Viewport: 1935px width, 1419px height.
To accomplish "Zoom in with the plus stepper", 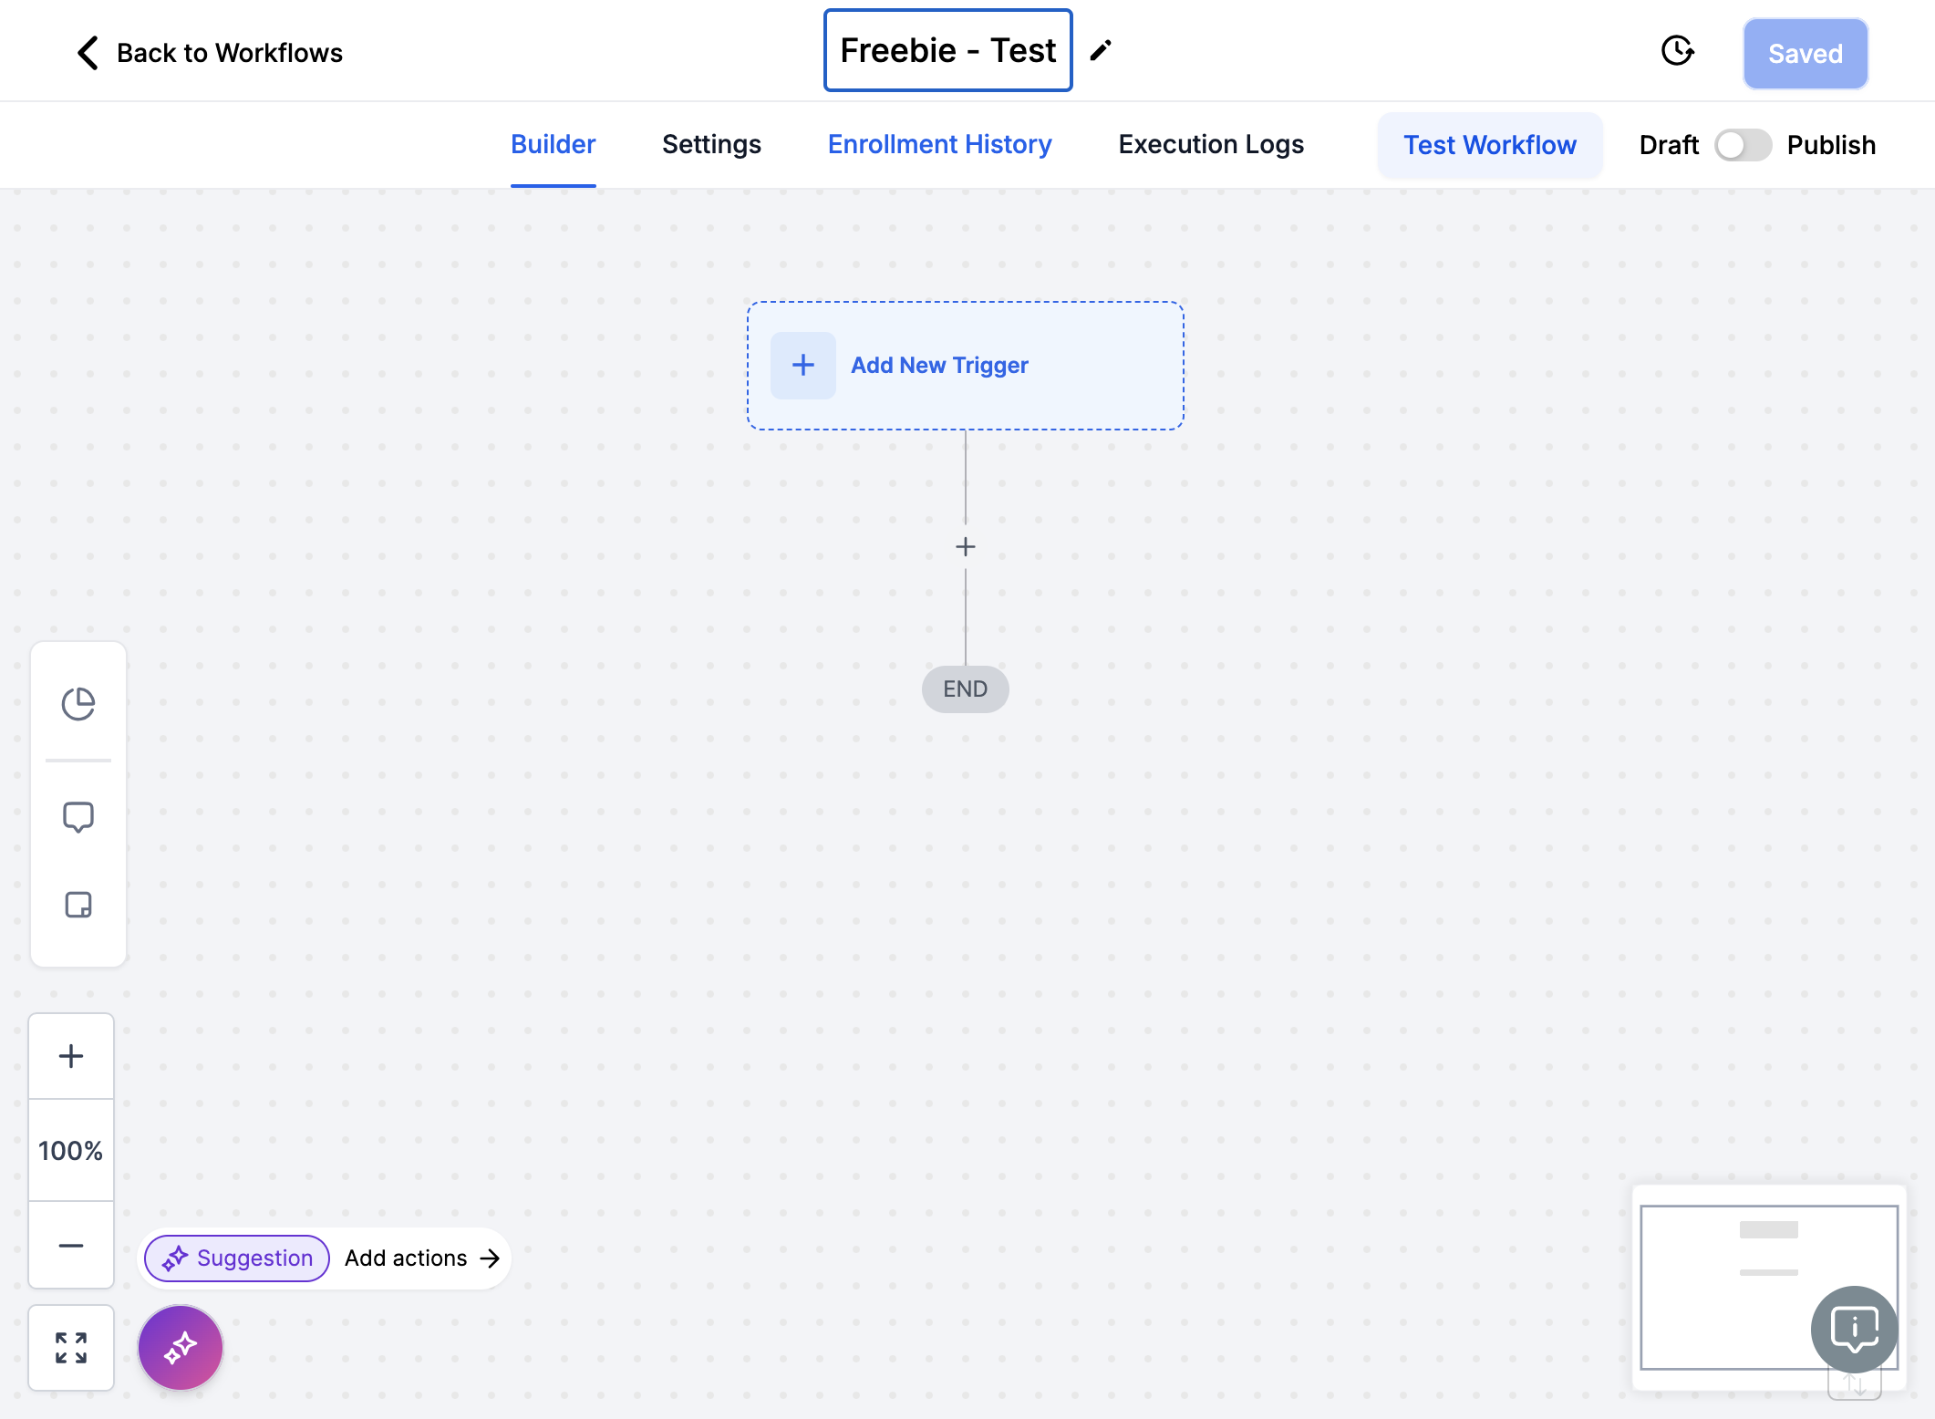I will coord(71,1056).
